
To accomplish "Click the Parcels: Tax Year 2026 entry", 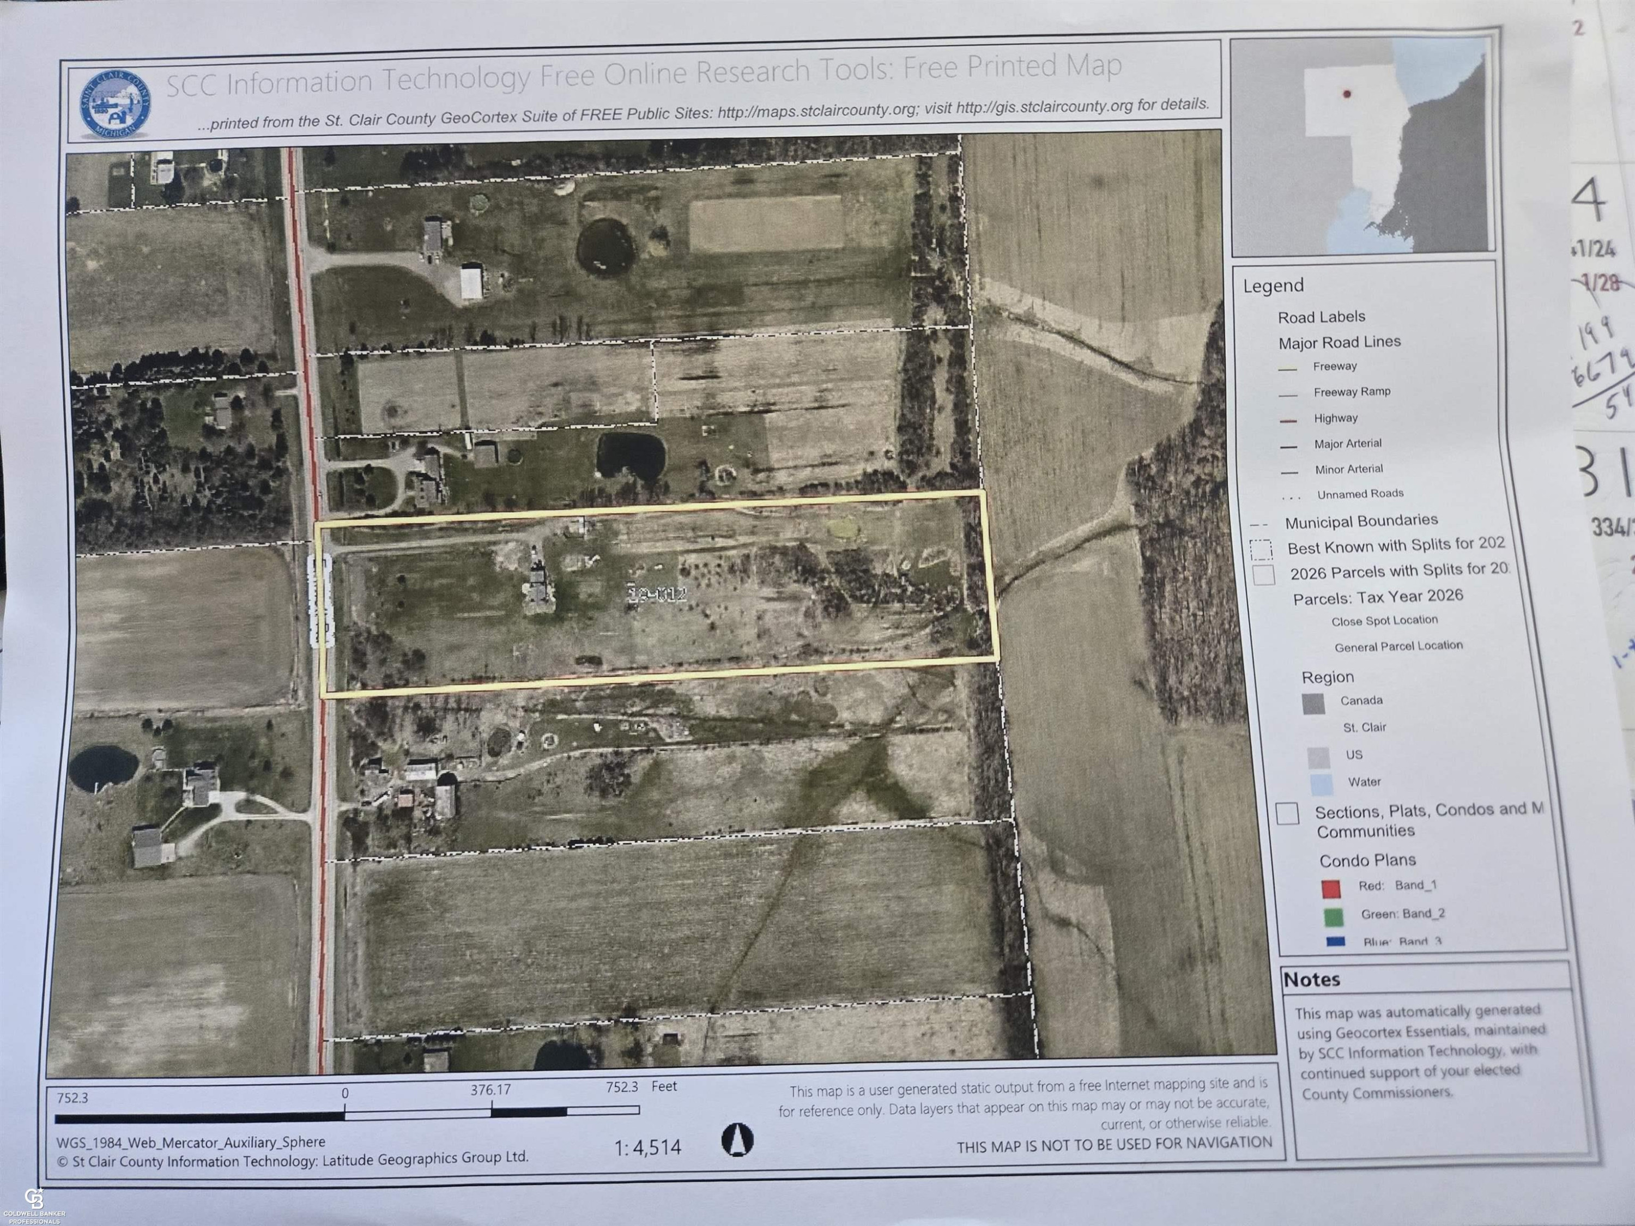I will [1378, 597].
